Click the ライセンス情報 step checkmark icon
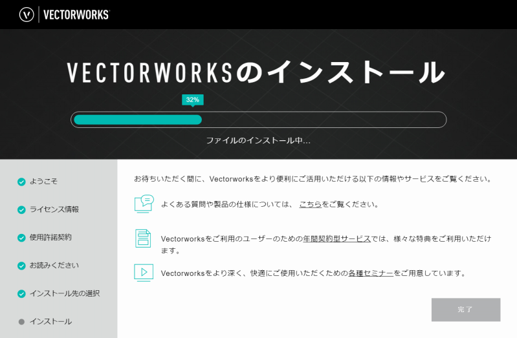The width and height of the screenshot is (517, 338). point(21,210)
